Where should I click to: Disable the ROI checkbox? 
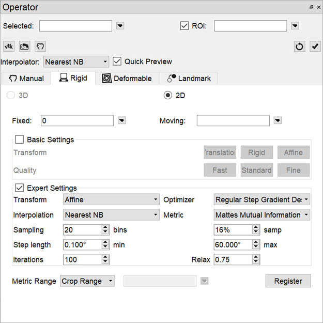(184, 25)
